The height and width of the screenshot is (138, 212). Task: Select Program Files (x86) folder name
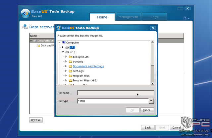(85, 80)
